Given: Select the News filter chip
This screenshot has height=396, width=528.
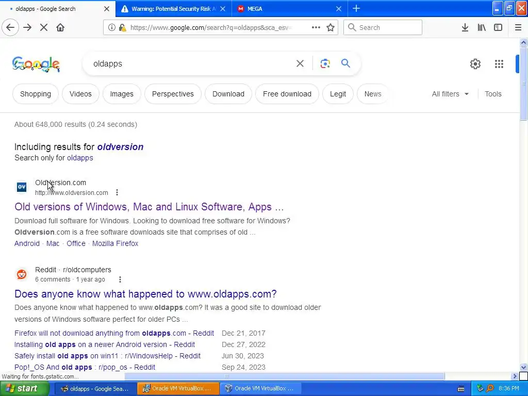Looking at the screenshot, I should point(373,94).
